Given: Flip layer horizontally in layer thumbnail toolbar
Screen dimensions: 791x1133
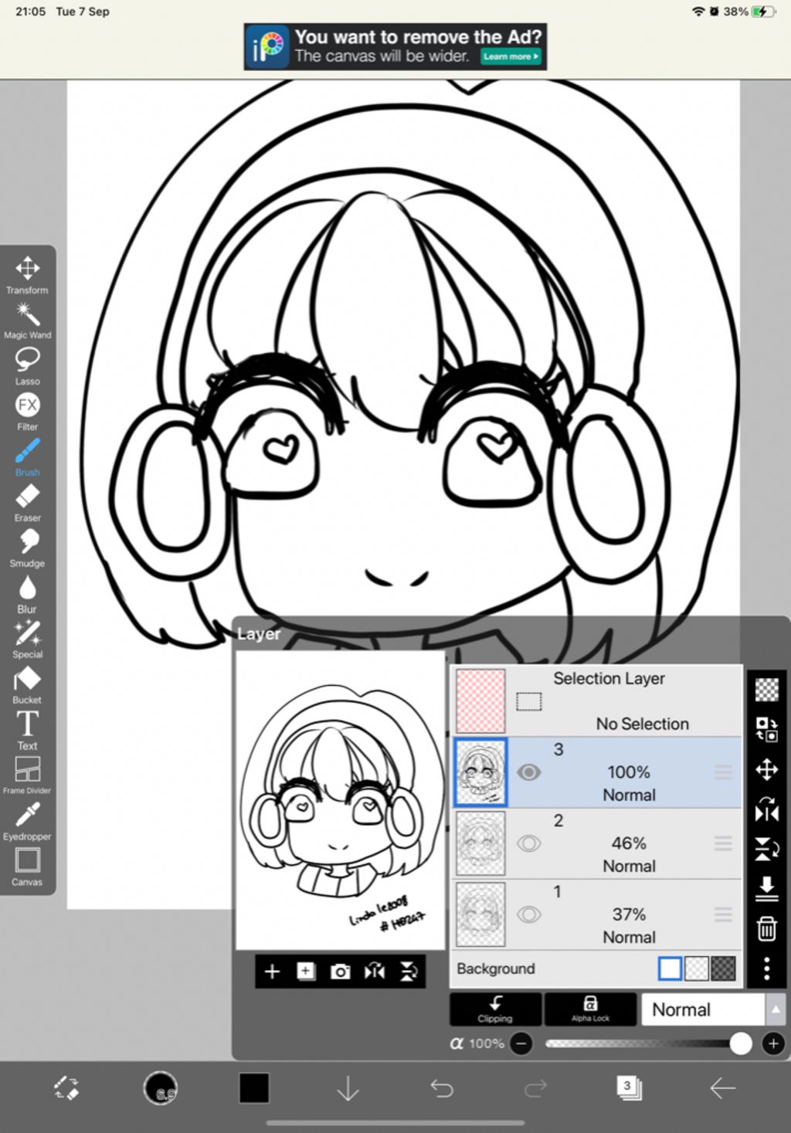Looking at the screenshot, I should pos(375,972).
